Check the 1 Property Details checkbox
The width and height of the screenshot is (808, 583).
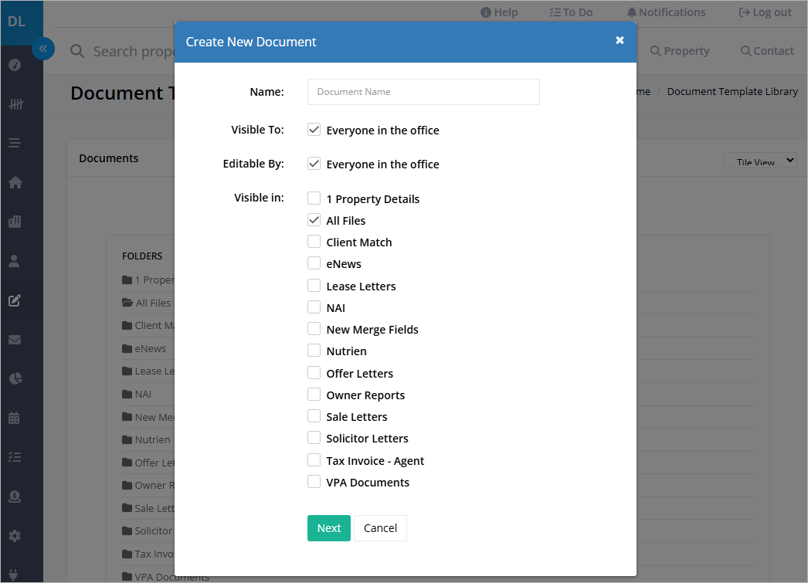[x=314, y=198]
